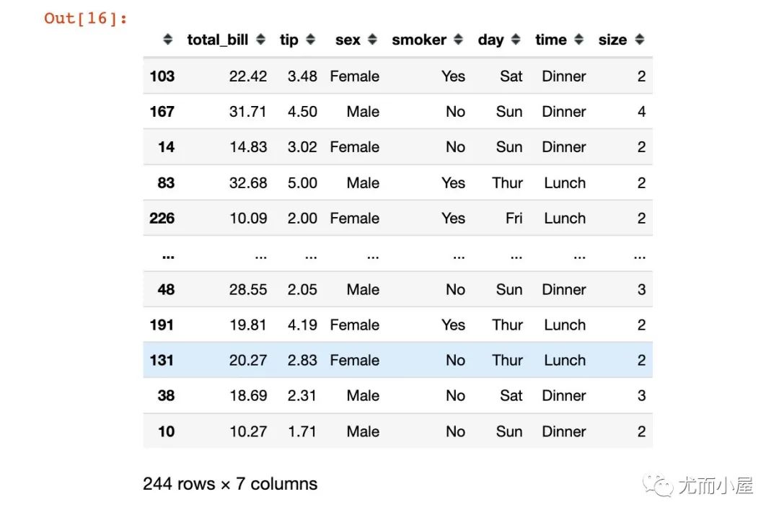Image resolution: width=779 pixels, height=520 pixels.
Task: Click row index 226
Action: (x=162, y=218)
